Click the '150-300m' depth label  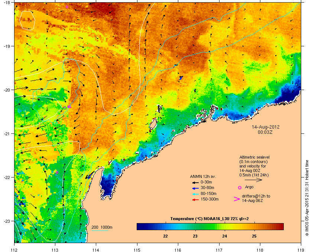(209, 199)
